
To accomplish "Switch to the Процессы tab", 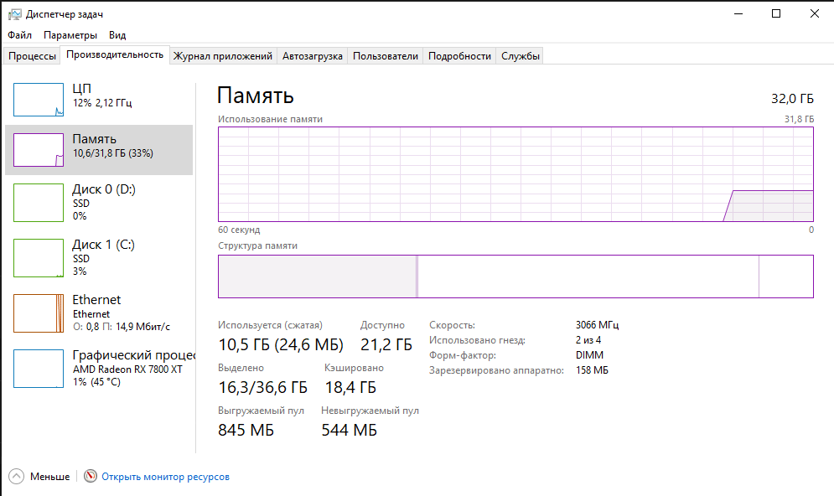I will (32, 56).
